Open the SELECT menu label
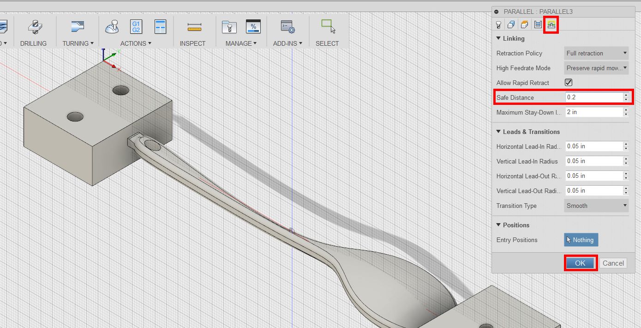The width and height of the screenshot is (641, 328). (327, 43)
